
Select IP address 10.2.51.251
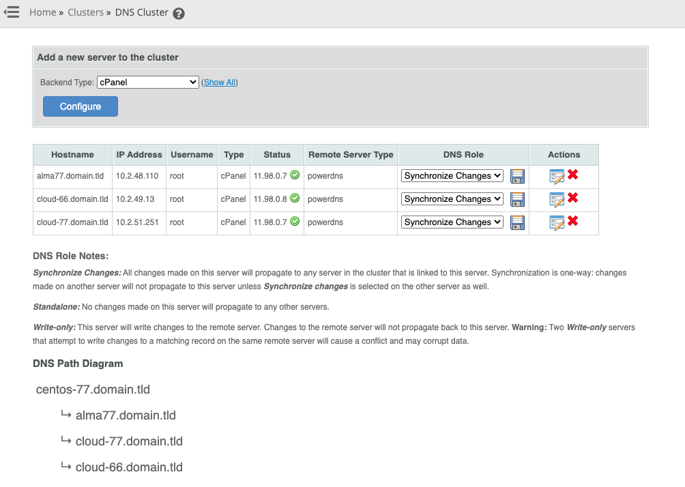point(137,222)
